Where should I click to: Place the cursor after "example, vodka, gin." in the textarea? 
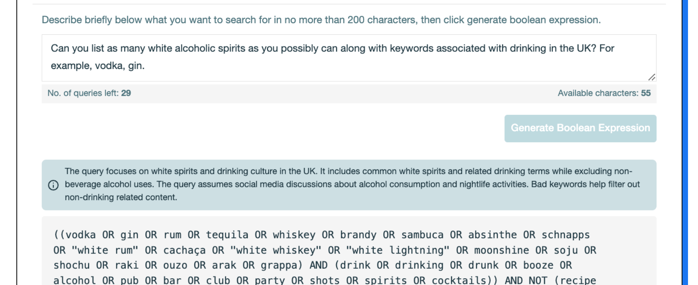click(x=145, y=66)
